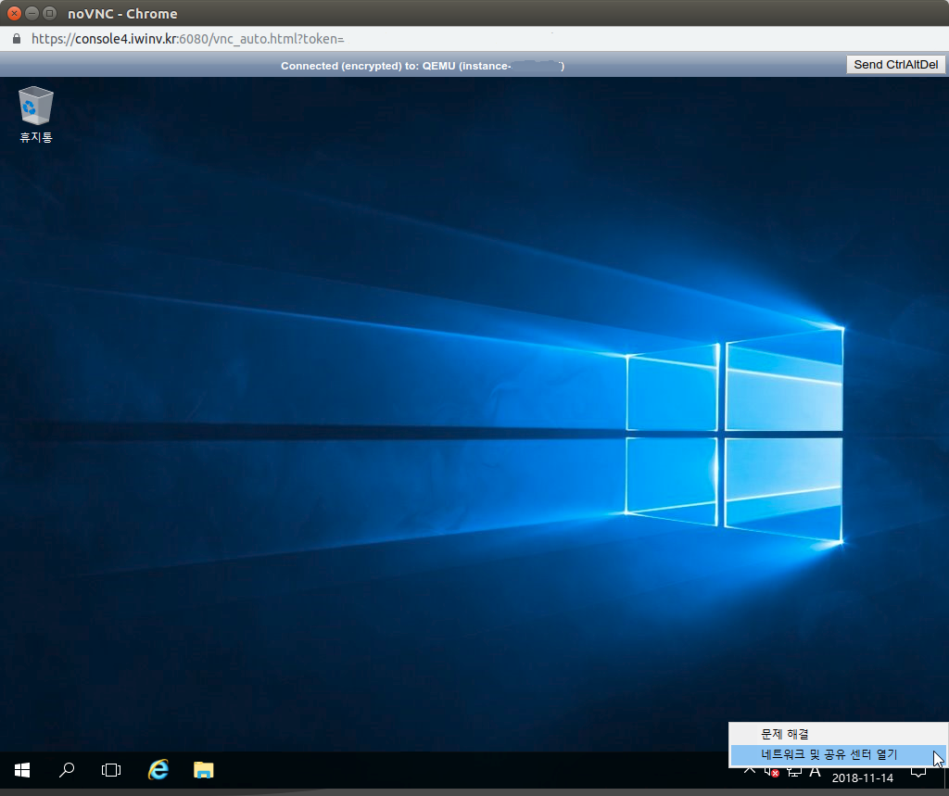
Task: Open File Explorer from the taskbar
Action: coord(203,770)
